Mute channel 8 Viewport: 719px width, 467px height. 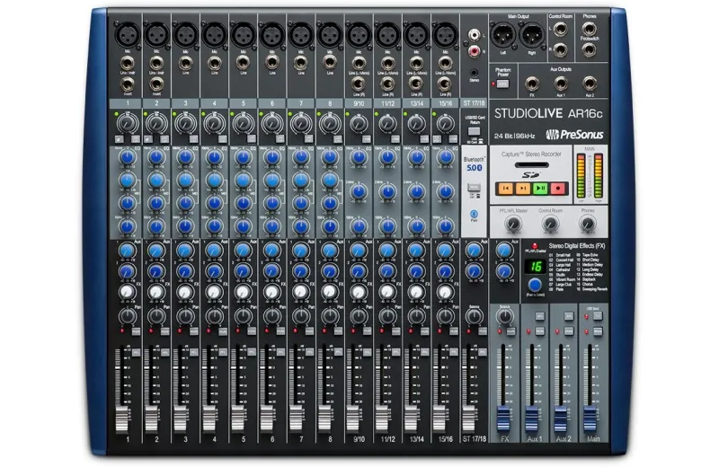(339, 330)
